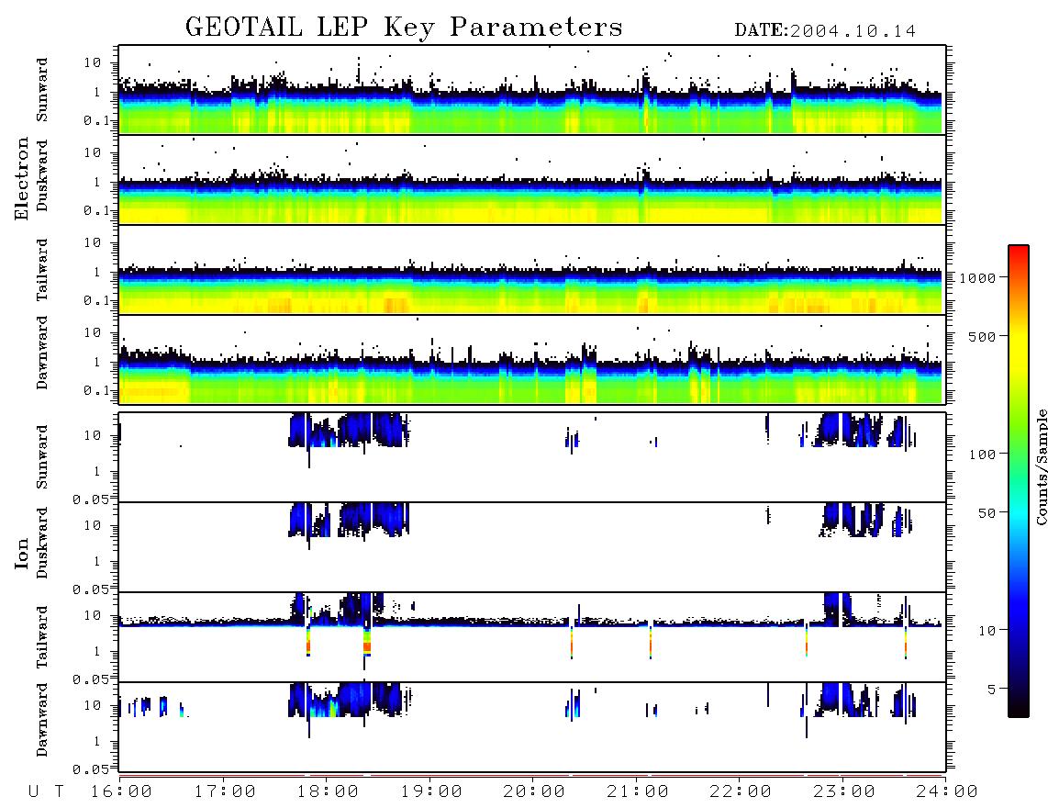Click the red Ion Tailward spike just after 20:20
The width and height of the screenshot is (1048, 808).
pyautogui.click(x=572, y=644)
